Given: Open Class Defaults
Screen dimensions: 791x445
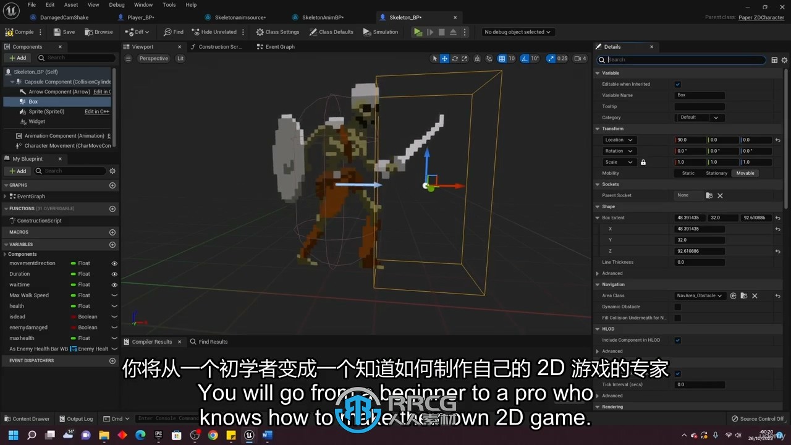Looking at the screenshot, I should pyautogui.click(x=331, y=32).
